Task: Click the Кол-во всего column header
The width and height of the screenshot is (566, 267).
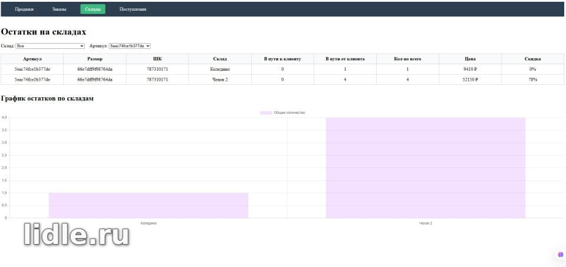Action: 407,59
